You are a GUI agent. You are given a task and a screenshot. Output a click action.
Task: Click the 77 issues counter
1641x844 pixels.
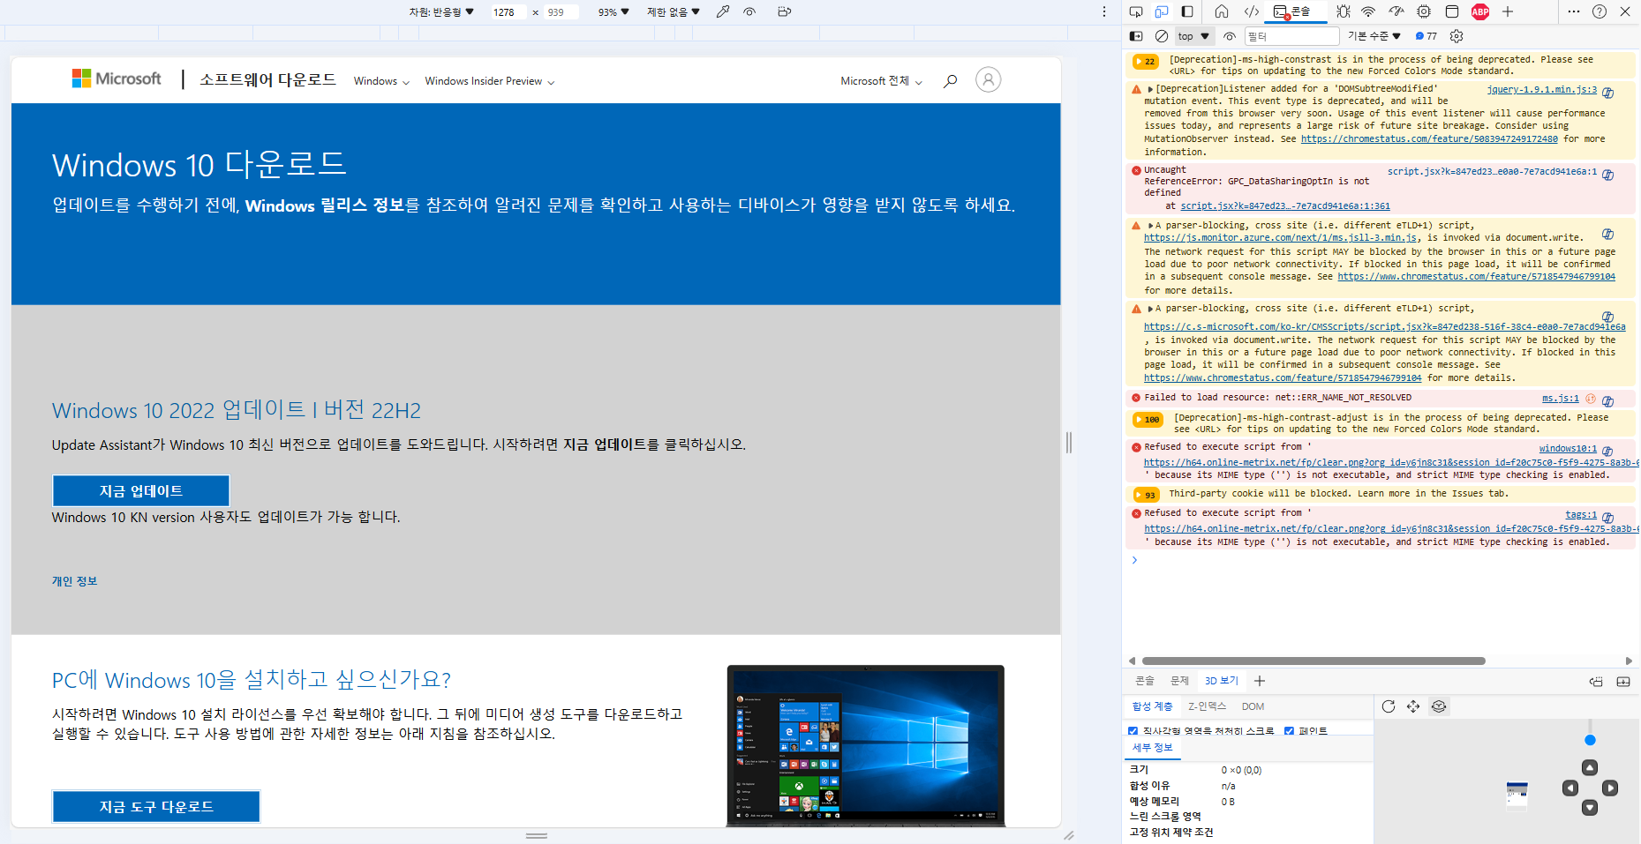tap(1426, 36)
